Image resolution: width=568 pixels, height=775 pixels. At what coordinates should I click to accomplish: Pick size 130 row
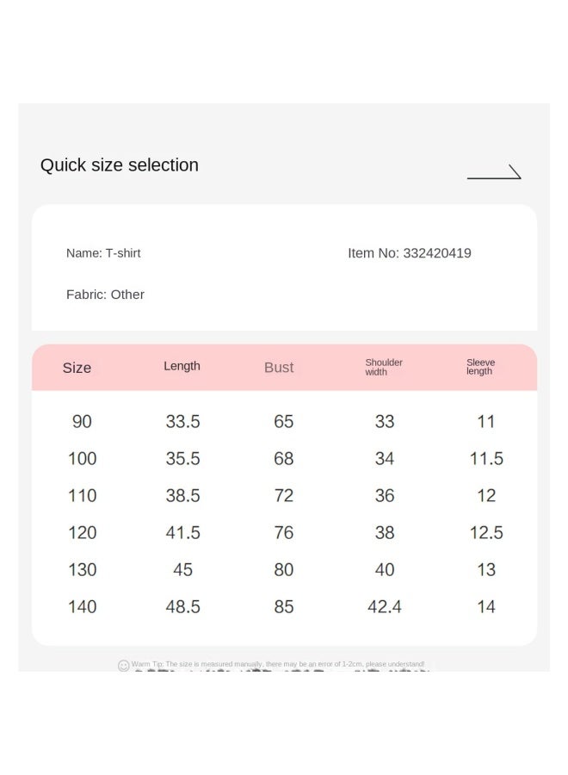284,570
